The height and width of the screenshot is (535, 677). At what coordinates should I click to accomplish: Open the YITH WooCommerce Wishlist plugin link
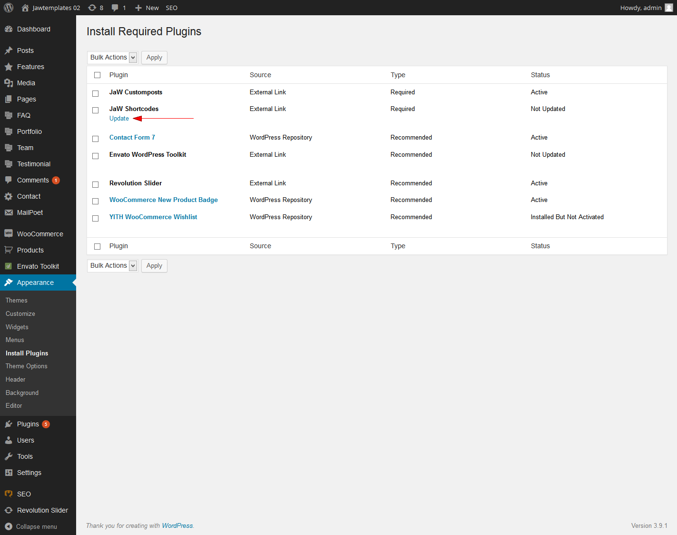(153, 217)
